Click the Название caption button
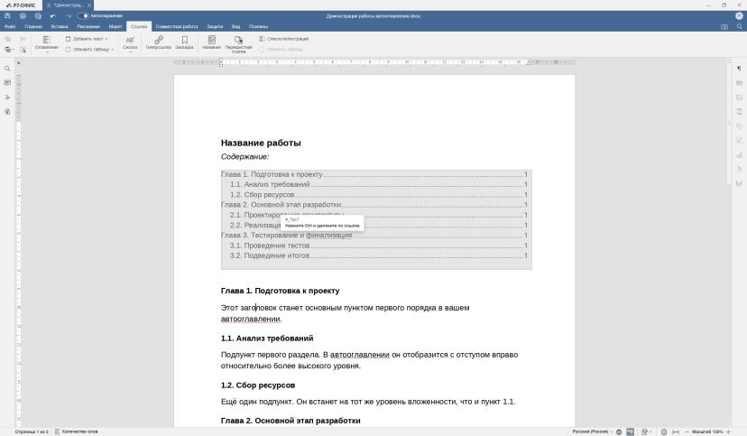This screenshot has width=747, height=436. pos(211,43)
